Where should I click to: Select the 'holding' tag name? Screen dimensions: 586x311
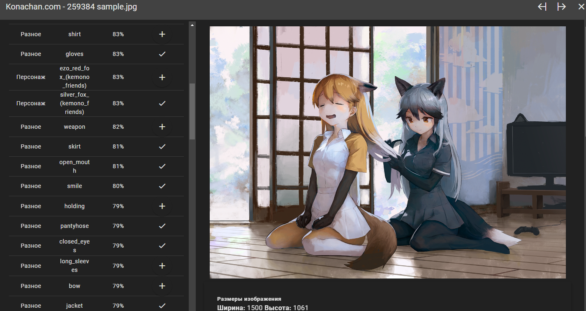tap(74, 206)
